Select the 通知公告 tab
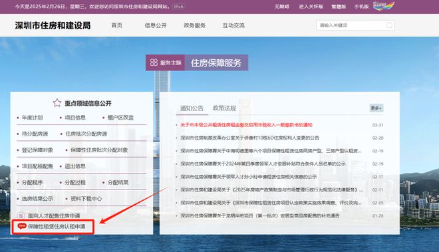 192,108
